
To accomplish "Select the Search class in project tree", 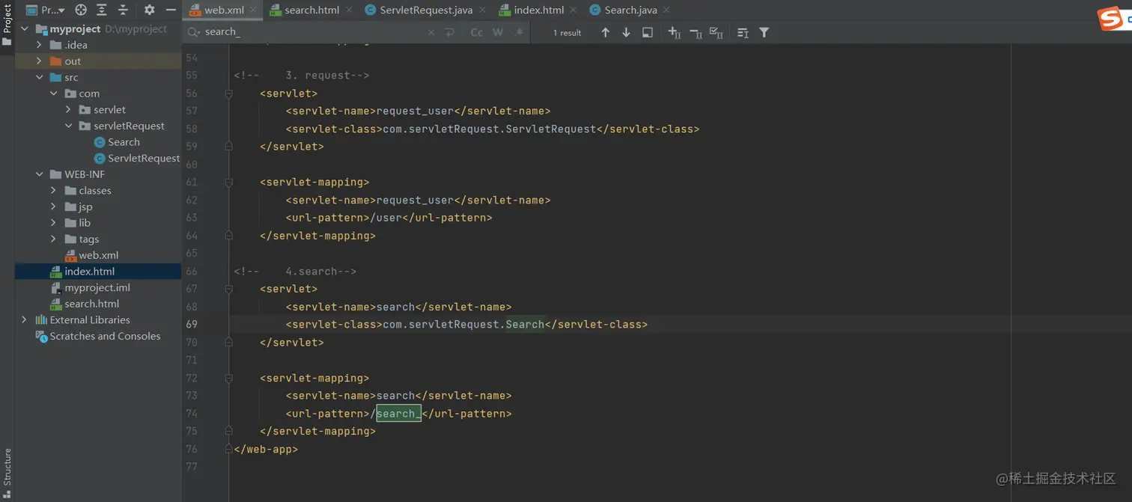I will tap(117, 142).
